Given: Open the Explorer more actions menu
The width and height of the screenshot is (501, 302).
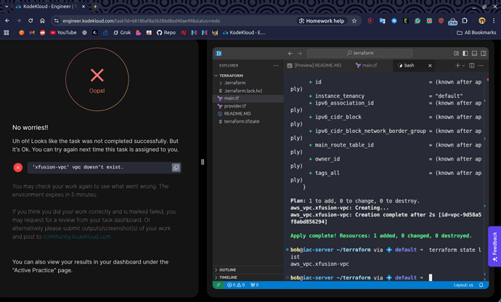Looking at the screenshot, I should click(275, 65).
